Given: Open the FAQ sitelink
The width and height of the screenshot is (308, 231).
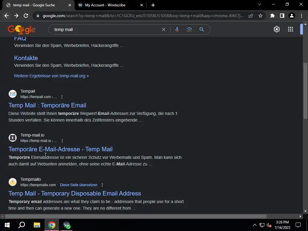Looking at the screenshot, I should coord(20,38).
